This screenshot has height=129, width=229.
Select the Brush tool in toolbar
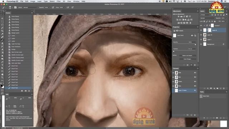[x=2, y=40]
